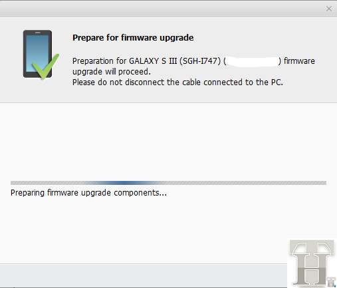337x288 pixels.
Task: Click the gray footer bar at the bottom
Action: 144,275
